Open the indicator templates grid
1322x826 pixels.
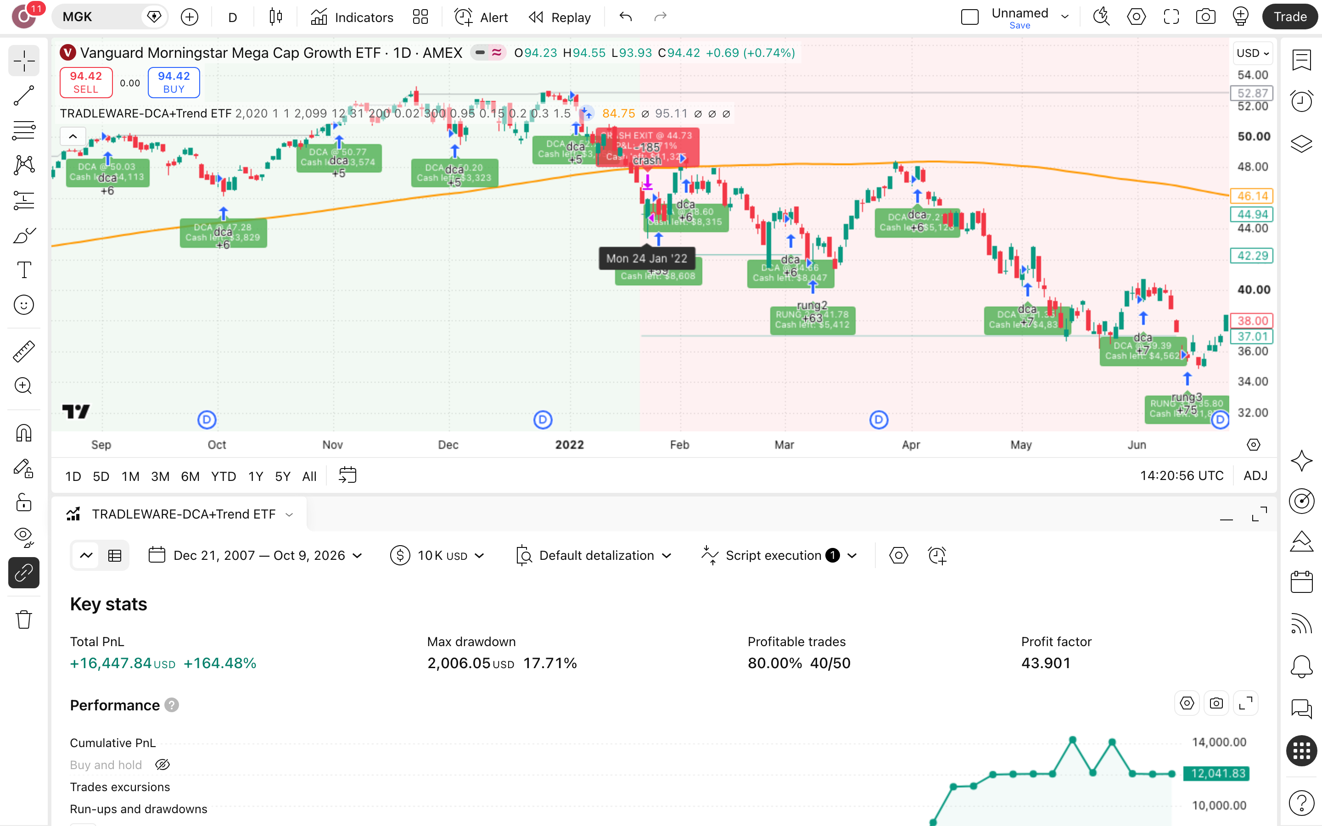[x=420, y=17]
